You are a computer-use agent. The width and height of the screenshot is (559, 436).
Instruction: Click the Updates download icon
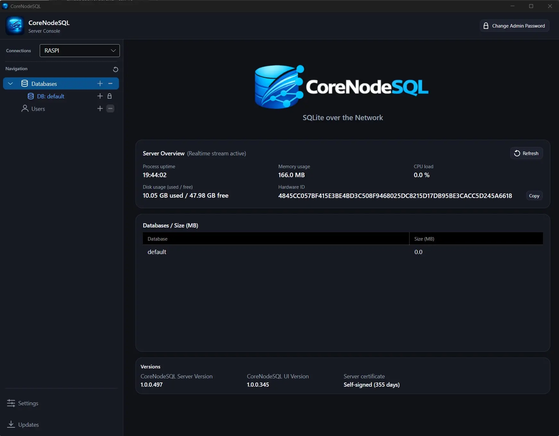(x=11, y=424)
